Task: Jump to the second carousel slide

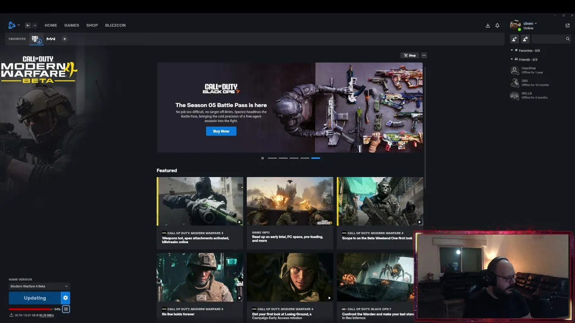Action: [283, 158]
